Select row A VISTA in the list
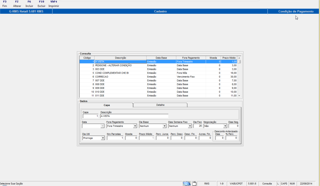This screenshot has height=186, width=320. click(159, 62)
